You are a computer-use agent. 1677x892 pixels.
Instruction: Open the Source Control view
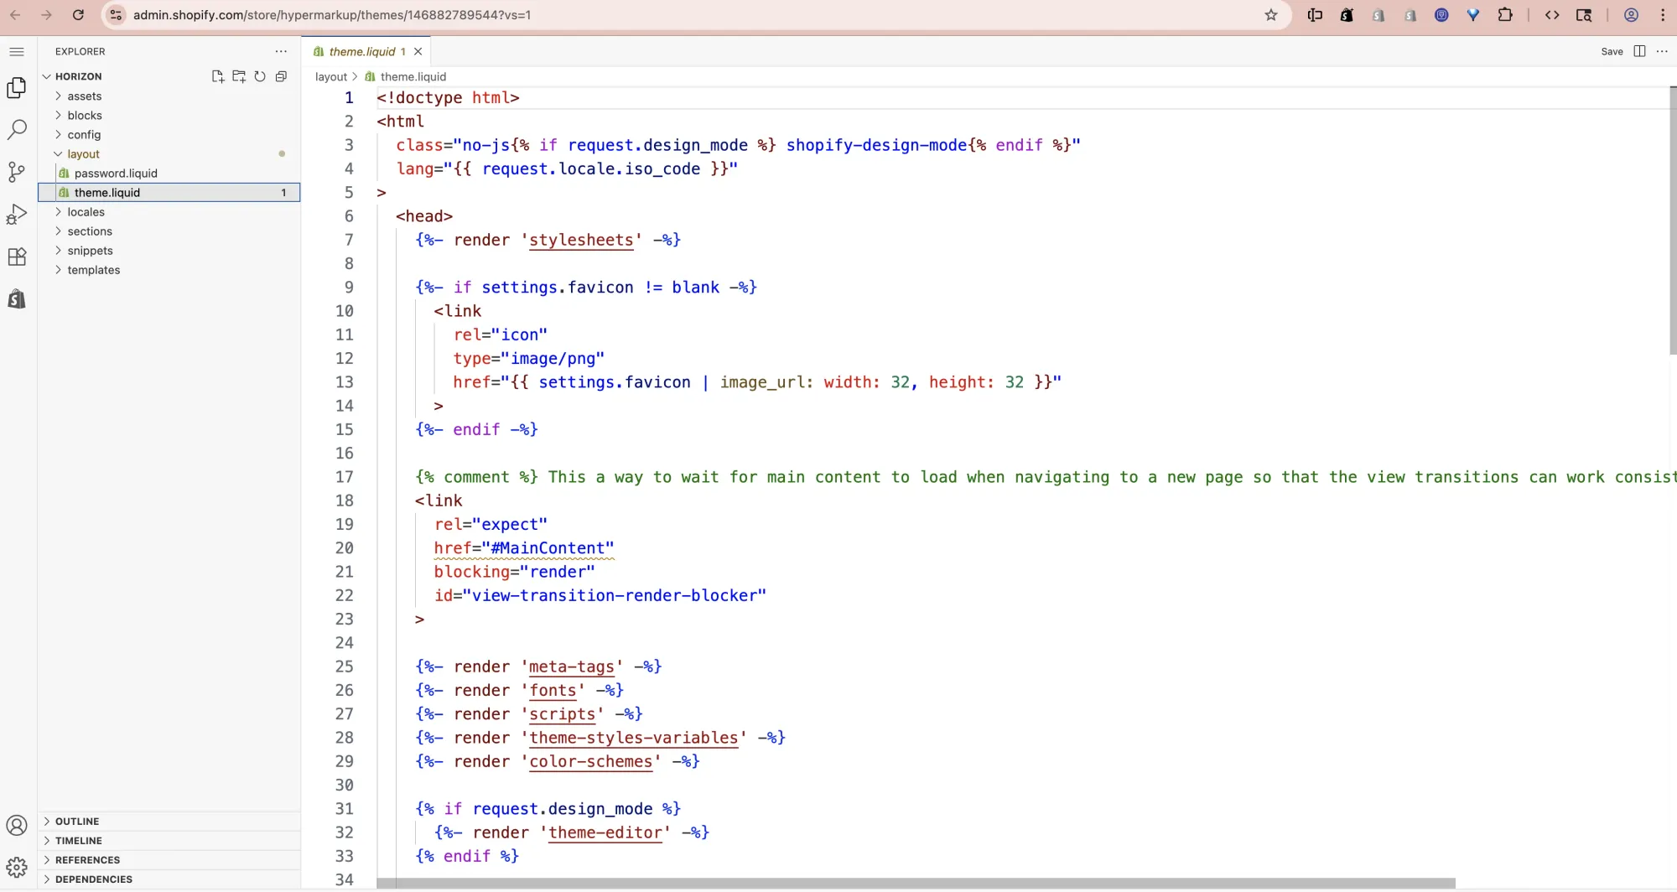point(17,172)
